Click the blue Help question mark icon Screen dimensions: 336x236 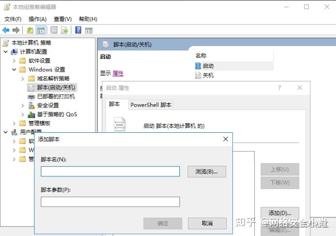[78, 30]
